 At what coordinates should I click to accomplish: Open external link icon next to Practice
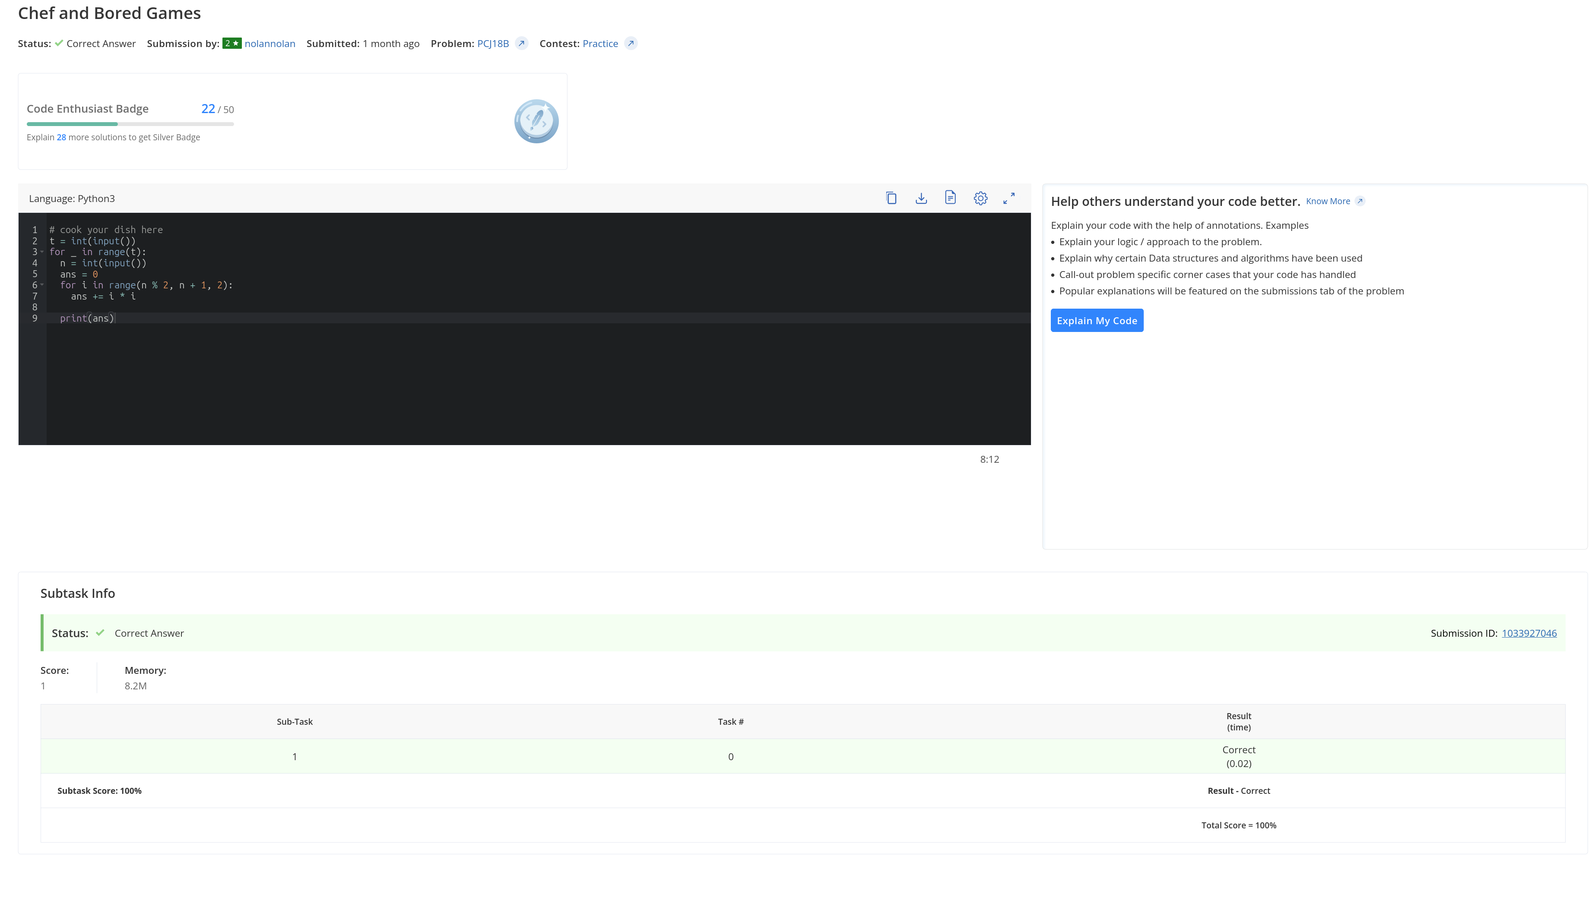coord(631,44)
